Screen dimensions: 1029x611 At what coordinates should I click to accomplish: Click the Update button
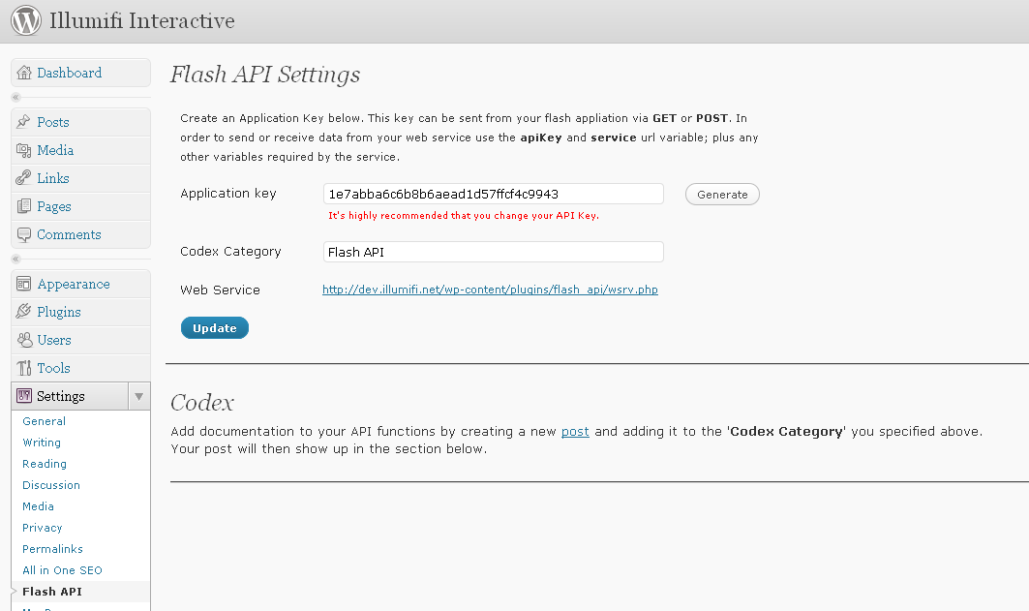coord(215,328)
